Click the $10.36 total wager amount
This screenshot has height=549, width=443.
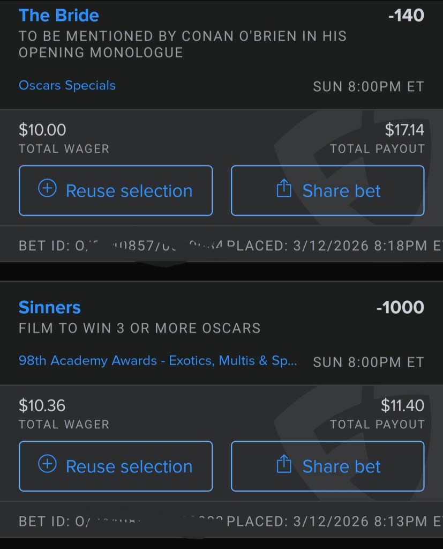pyautogui.click(x=42, y=405)
